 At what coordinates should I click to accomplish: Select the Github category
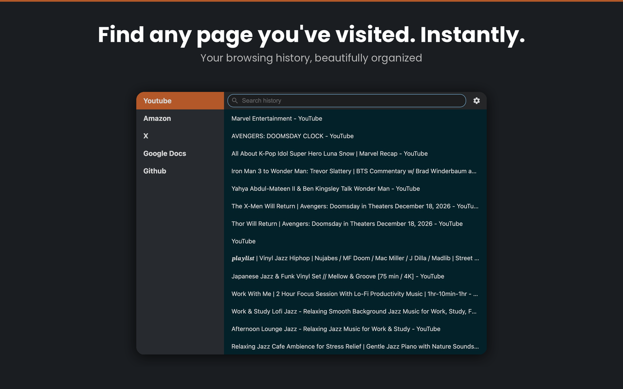(x=180, y=171)
